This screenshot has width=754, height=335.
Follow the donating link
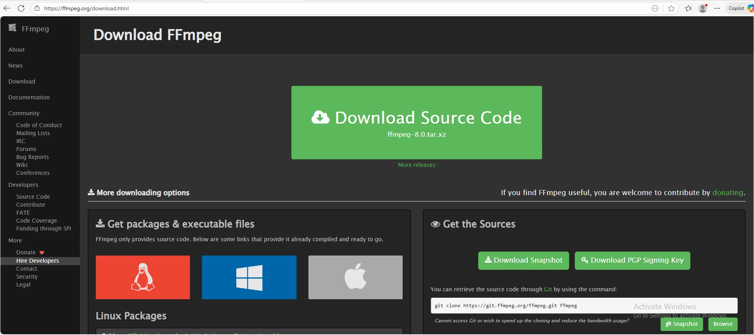point(727,192)
